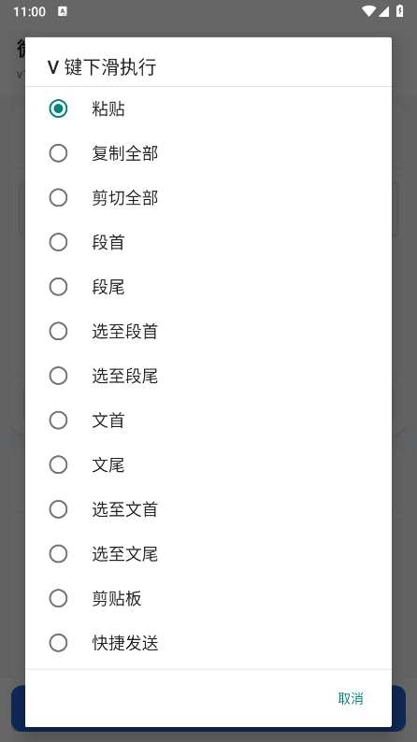This screenshot has width=417, height=742.
Task: Select 快捷发送 as the action
Action: coord(208,643)
